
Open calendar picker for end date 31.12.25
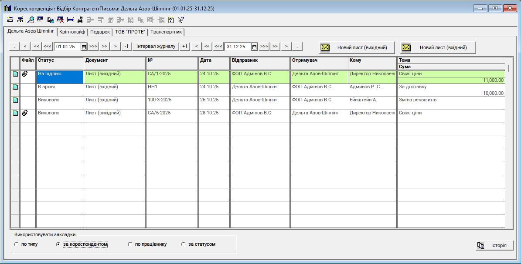point(254,47)
